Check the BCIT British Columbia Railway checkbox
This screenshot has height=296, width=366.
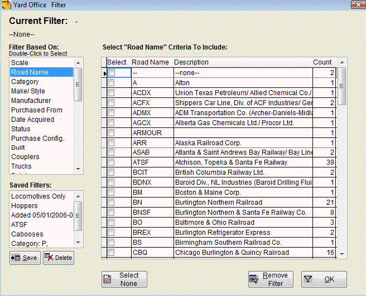(x=111, y=172)
